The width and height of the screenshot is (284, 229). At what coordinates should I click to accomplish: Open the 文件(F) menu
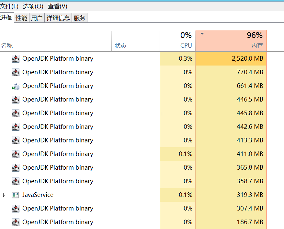tap(9, 6)
